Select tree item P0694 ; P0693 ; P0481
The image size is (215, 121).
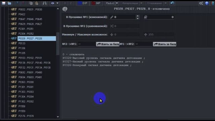point(30,77)
